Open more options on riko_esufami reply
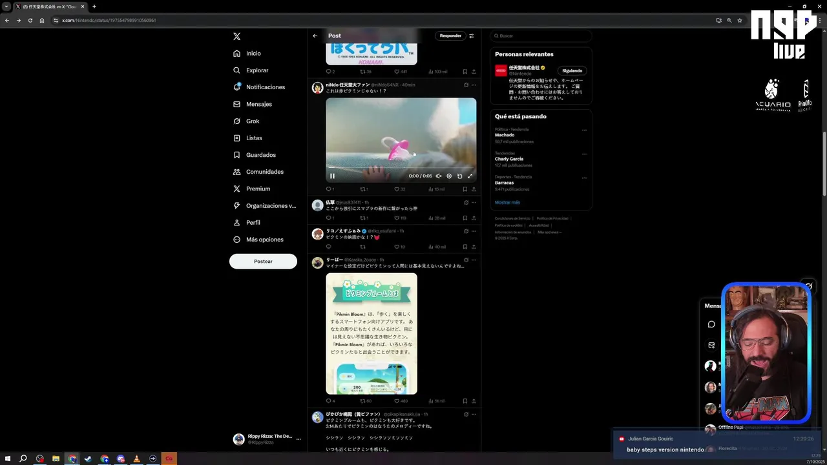Screen dimensions: 827x465 coord(474,231)
